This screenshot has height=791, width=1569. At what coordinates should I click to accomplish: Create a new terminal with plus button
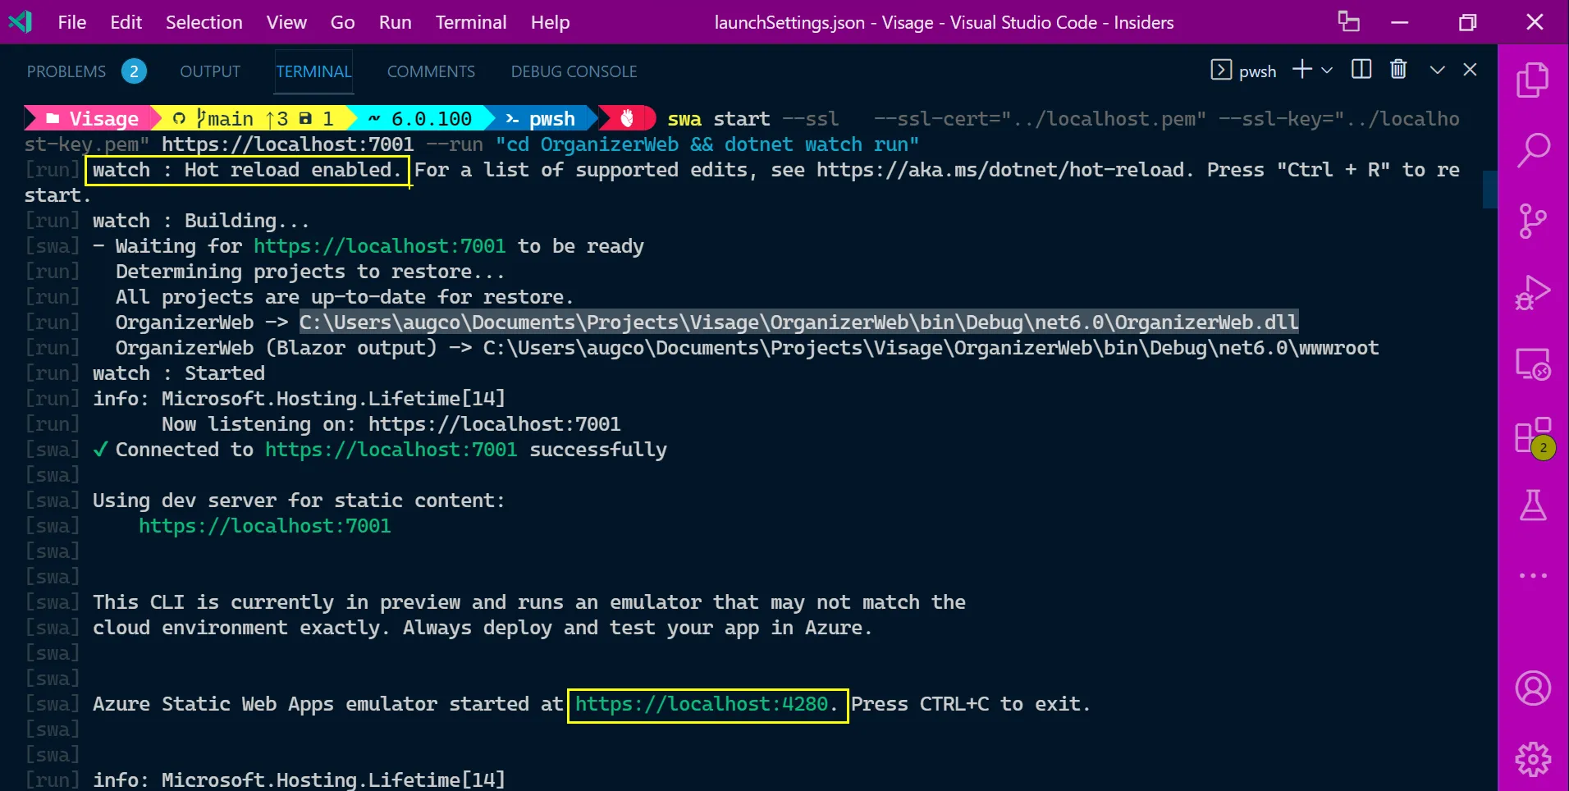pos(1301,70)
